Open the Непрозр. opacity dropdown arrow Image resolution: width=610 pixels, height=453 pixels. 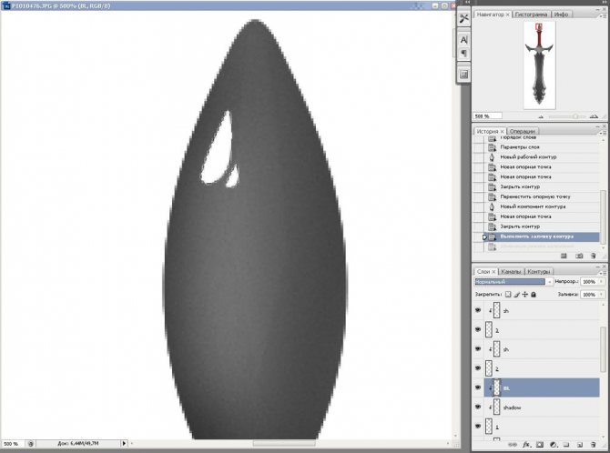tap(602, 281)
